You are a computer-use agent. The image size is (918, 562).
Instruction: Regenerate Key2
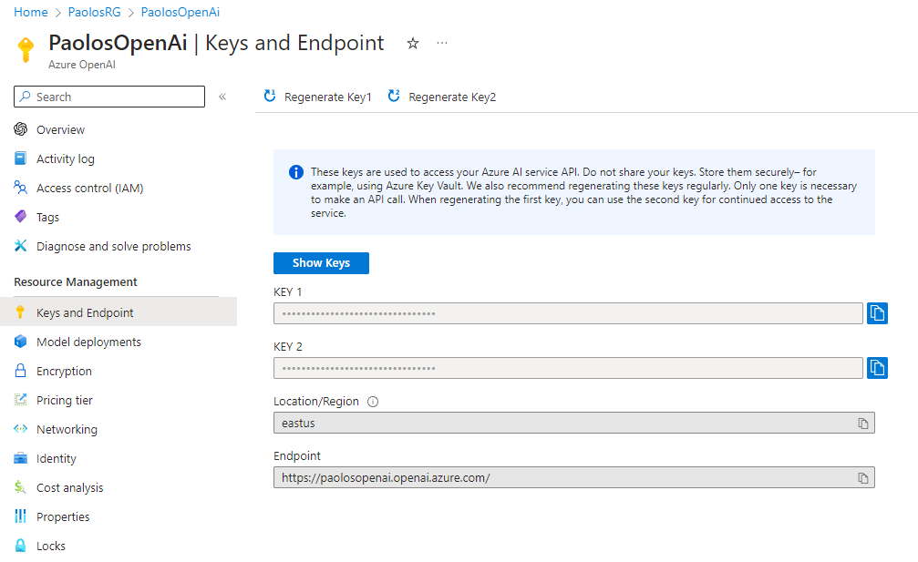pyautogui.click(x=442, y=97)
